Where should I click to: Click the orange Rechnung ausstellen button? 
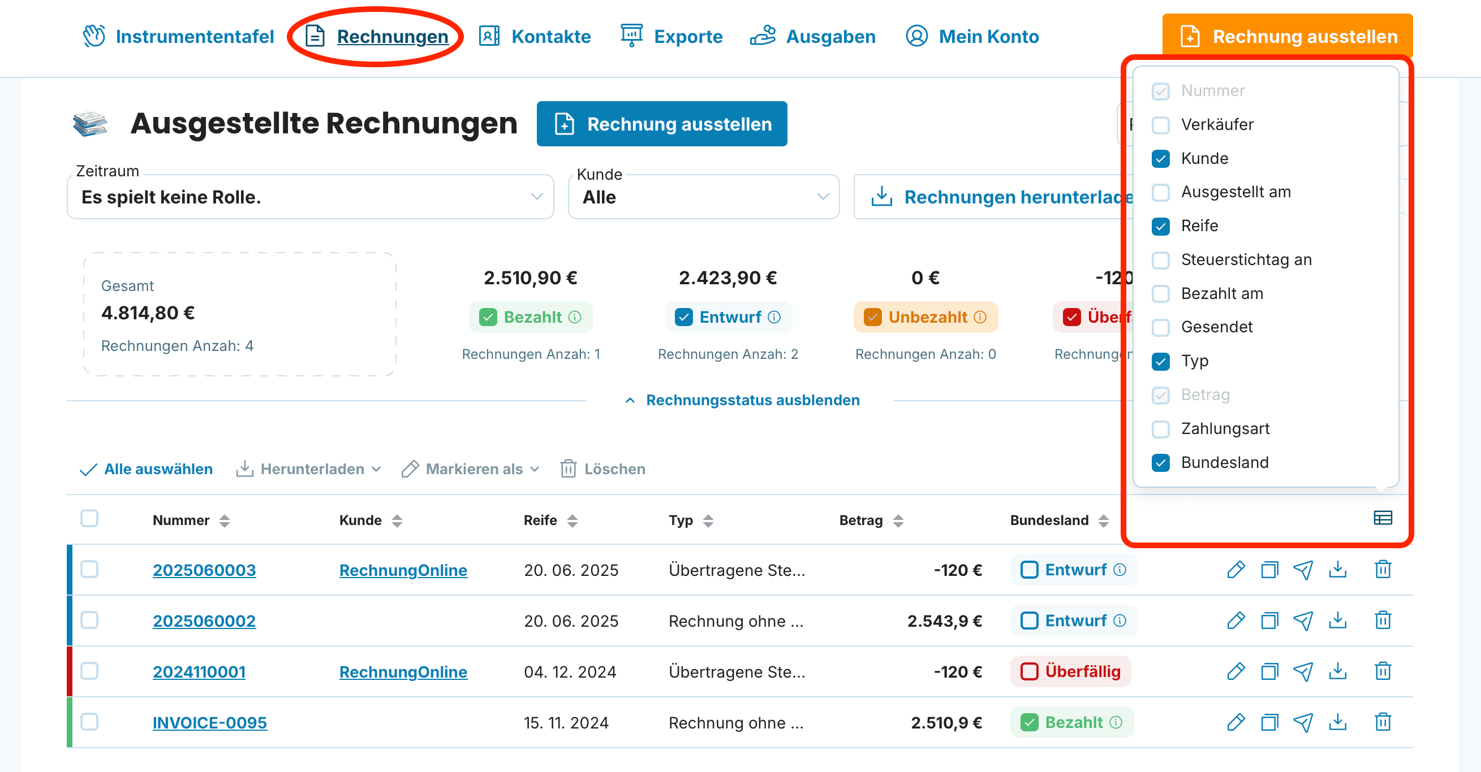1288,37
